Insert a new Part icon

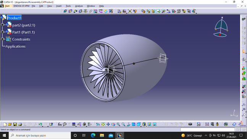[x=153, y=11]
